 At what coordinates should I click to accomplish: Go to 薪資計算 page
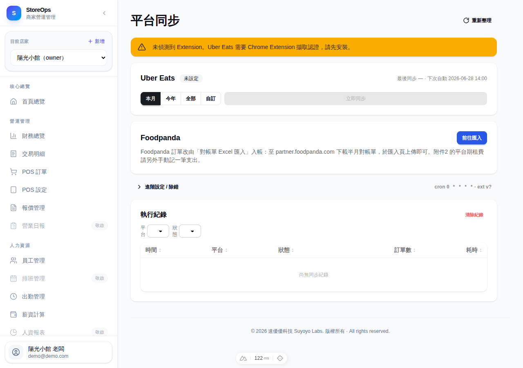(58, 314)
